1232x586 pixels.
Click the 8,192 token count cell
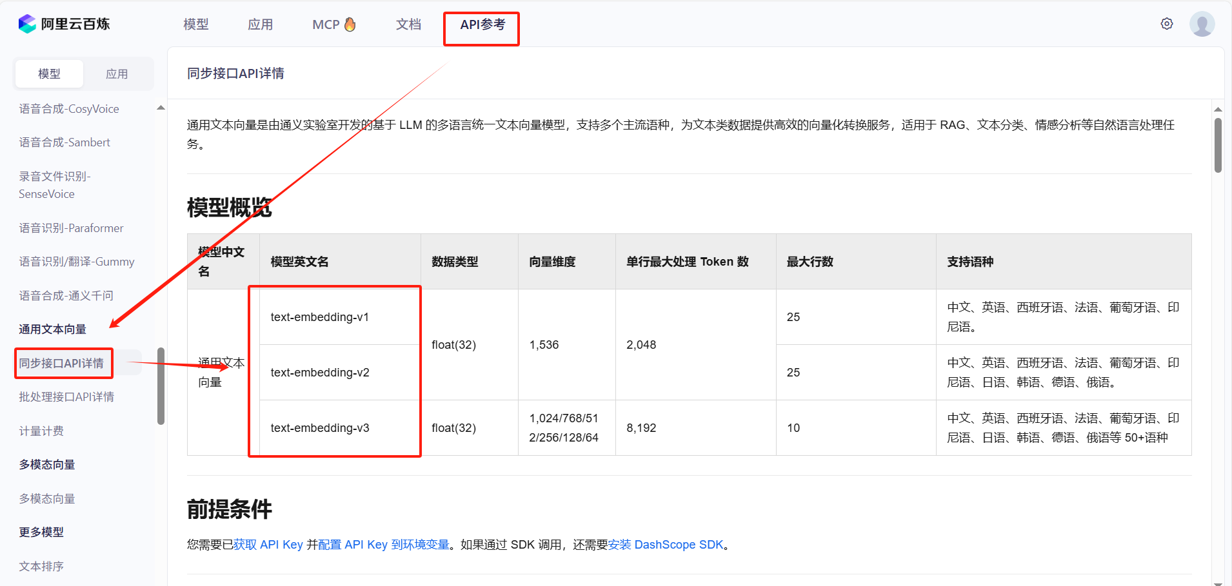point(695,428)
